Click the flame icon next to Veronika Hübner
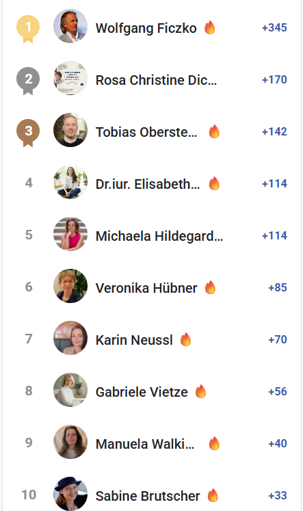Screen dimensions: 303x511 click(210, 287)
